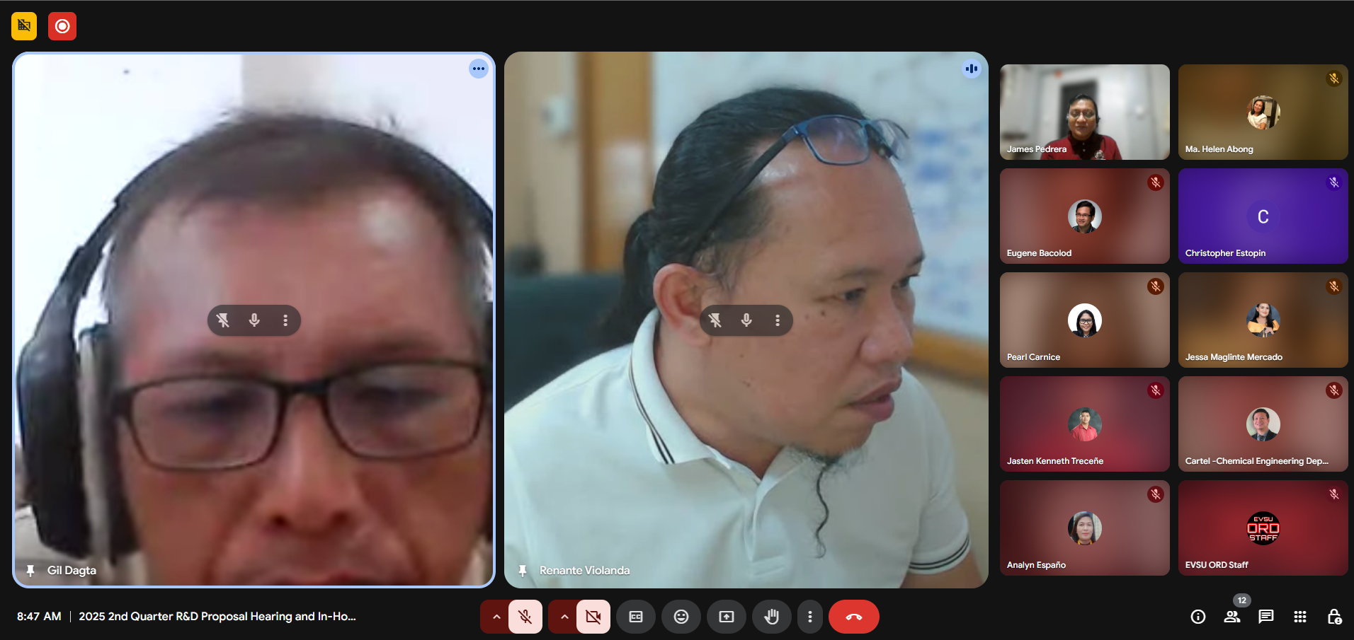Select EVSU ORD Staff participant tile
The width and height of the screenshot is (1354, 640).
(x=1263, y=528)
